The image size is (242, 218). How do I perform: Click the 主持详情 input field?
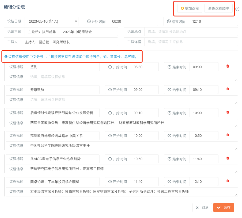tap(191, 42)
